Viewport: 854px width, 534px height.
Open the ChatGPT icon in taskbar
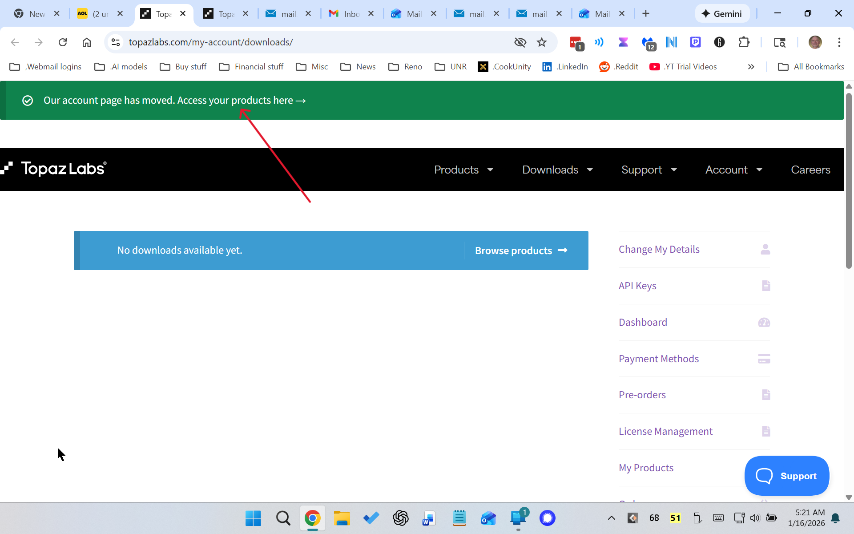400,518
